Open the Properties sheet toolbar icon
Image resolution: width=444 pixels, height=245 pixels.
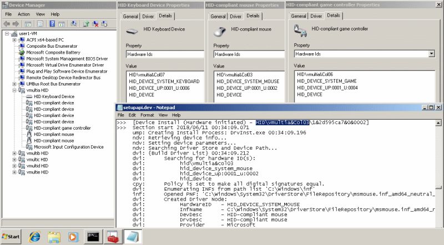point(40,24)
